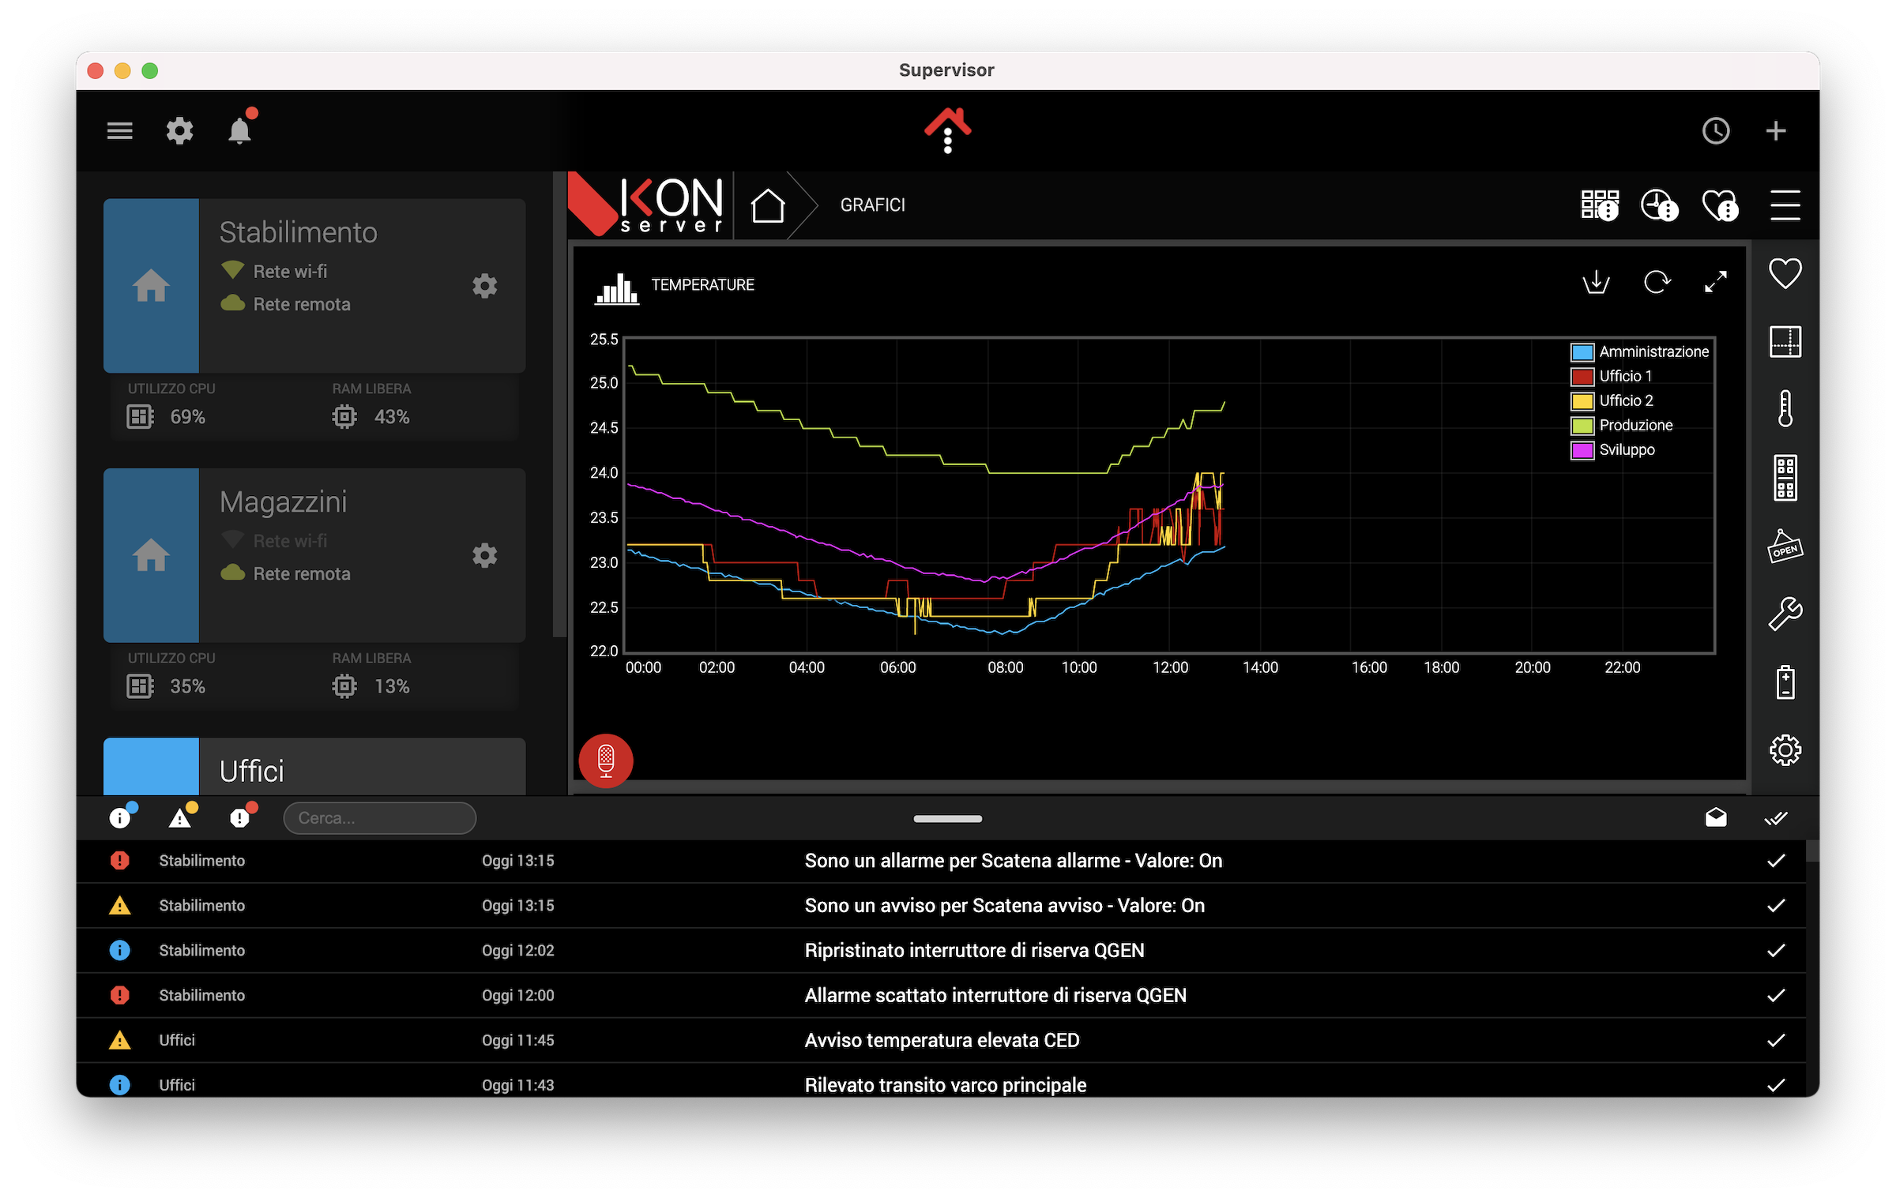Open the read messages envelope icon
Screen dimensions: 1896x1198
tap(1716, 817)
